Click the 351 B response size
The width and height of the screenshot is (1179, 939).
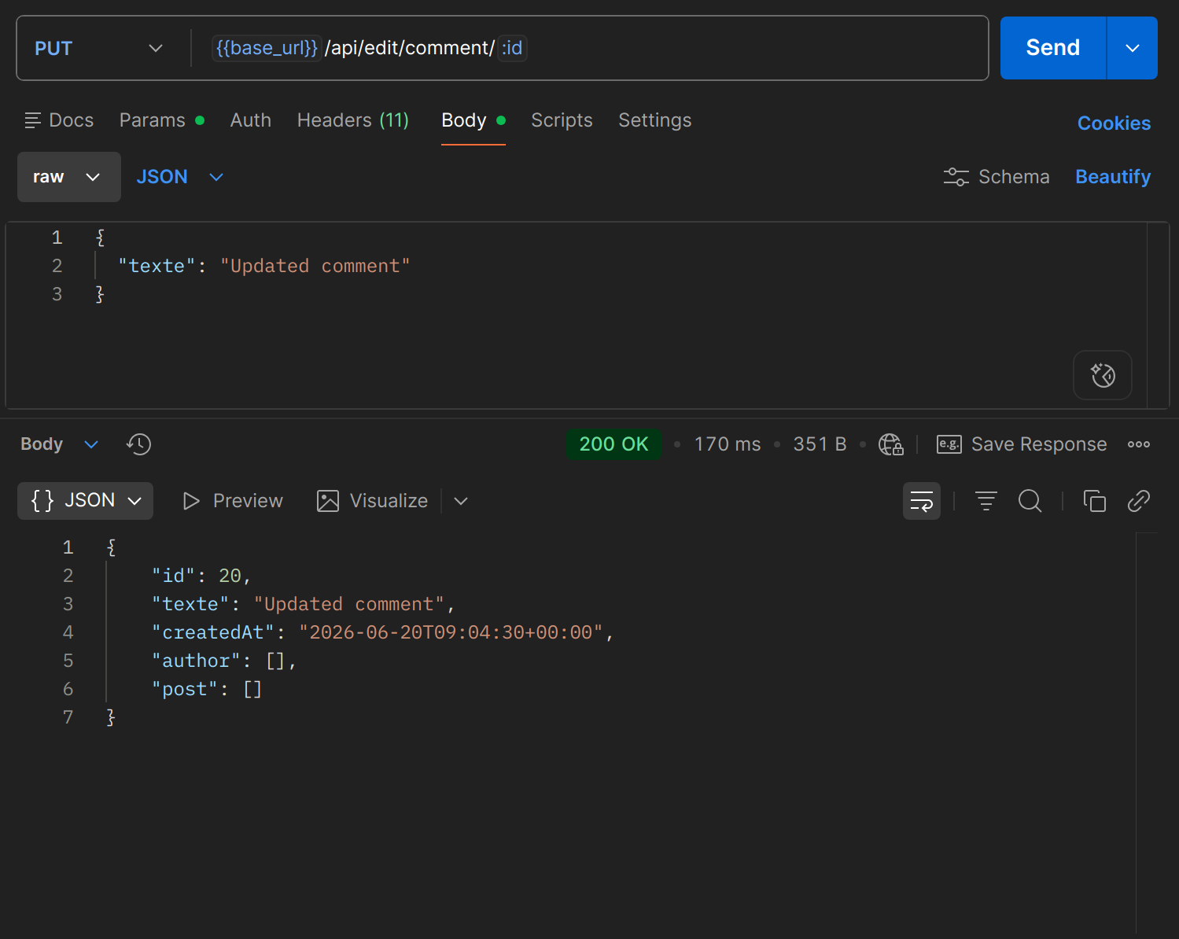coord(820,444)
